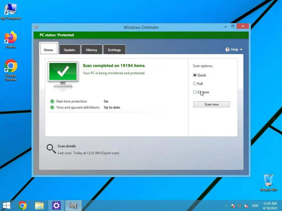Click virus definitions green check icon
282x211 pixels.
click(x=52, y=107)
